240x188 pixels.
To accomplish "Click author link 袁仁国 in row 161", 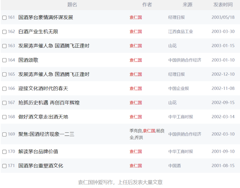I will 135,17.
